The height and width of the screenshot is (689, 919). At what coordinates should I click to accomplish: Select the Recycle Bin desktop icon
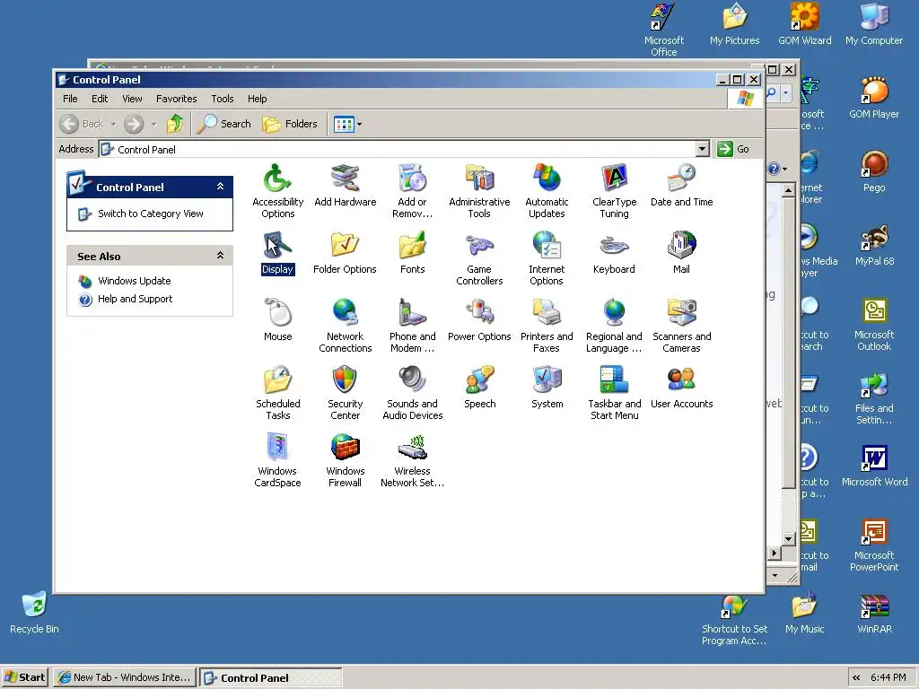[34, 612]
